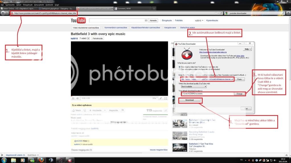291x163 pixels.
Task: Flag the video with the flag icon
Action: 123,110
